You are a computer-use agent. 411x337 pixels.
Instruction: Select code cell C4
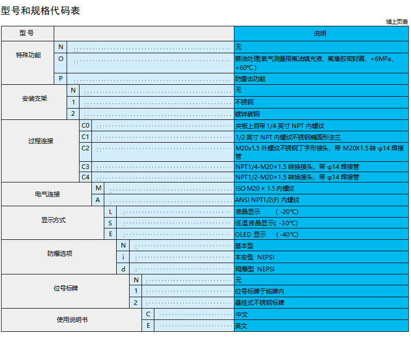(x=85, y=177)
